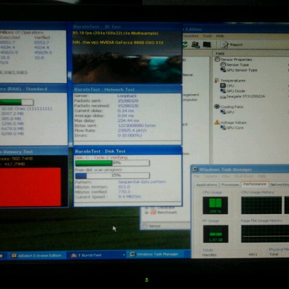Click the AIDA64 black monitor toolbar icon

207,44
